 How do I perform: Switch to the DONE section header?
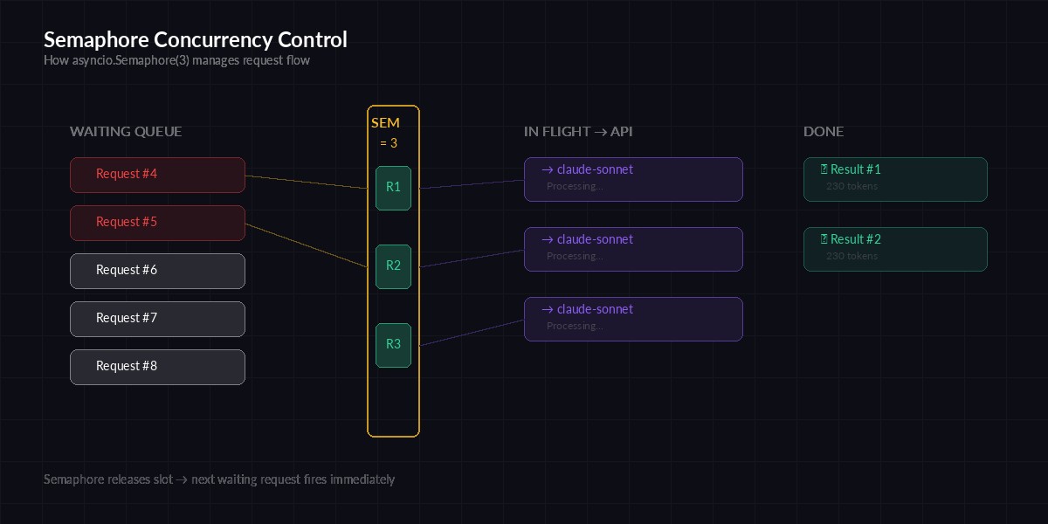click(824, 131)
